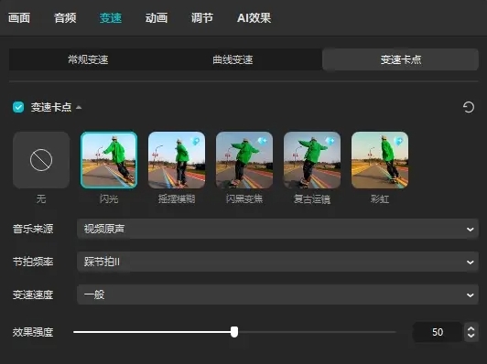Click the 效果强度 value field showing 50
The height and width of the screenshot is (364, 487).
click(438, 332)
